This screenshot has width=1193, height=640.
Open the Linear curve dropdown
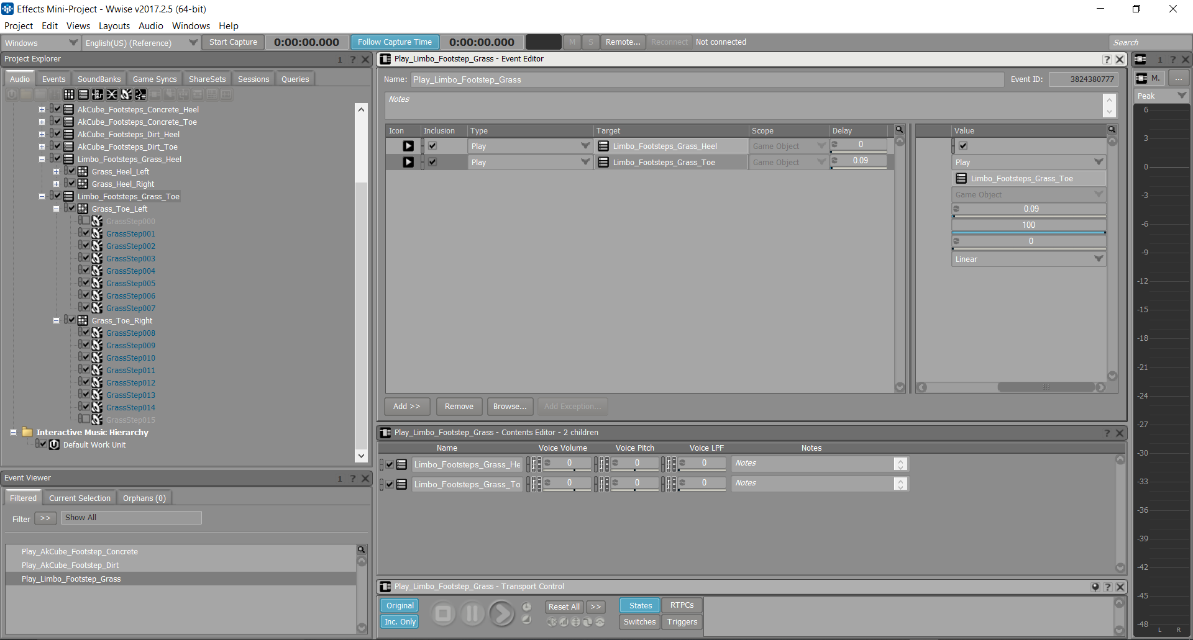coord(1028,259)
